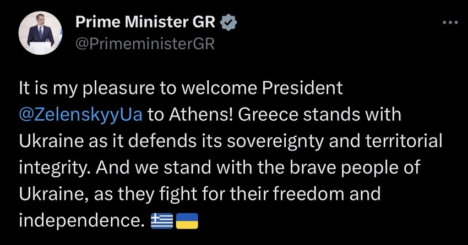Click the word "welcome" in the tweet
This screenshot has height=245, width=468.
(x=219, y=88)
